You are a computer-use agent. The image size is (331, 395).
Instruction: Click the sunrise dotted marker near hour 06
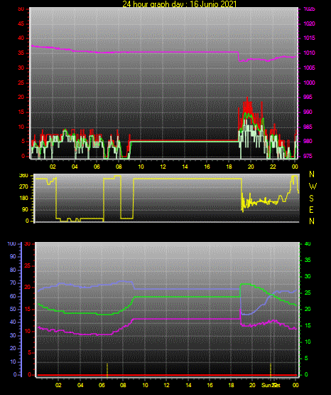(107, 370)
